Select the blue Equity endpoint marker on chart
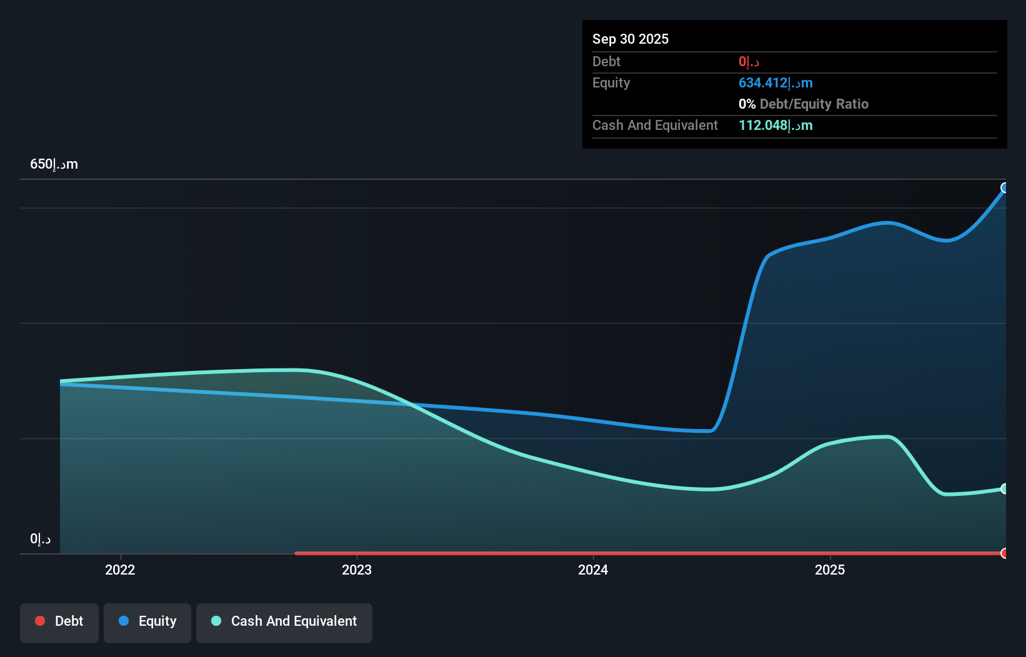 coord(1004,187)
